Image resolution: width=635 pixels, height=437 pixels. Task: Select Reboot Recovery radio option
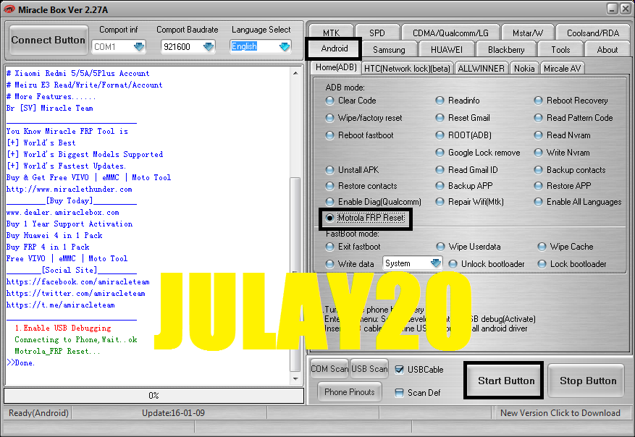(538, 101)
